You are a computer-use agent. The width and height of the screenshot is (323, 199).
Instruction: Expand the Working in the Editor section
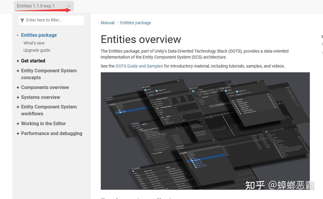click(18, 123)
